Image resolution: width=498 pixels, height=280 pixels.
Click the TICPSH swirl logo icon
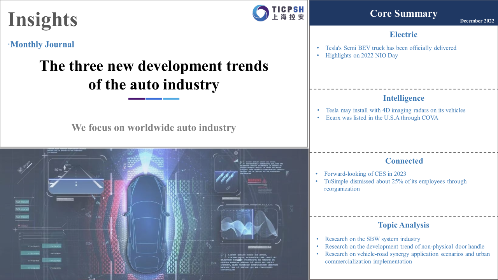click(260, 13)
